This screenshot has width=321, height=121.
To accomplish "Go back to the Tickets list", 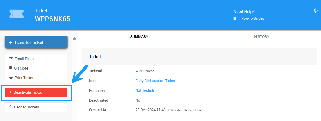I will pos(36,107).
